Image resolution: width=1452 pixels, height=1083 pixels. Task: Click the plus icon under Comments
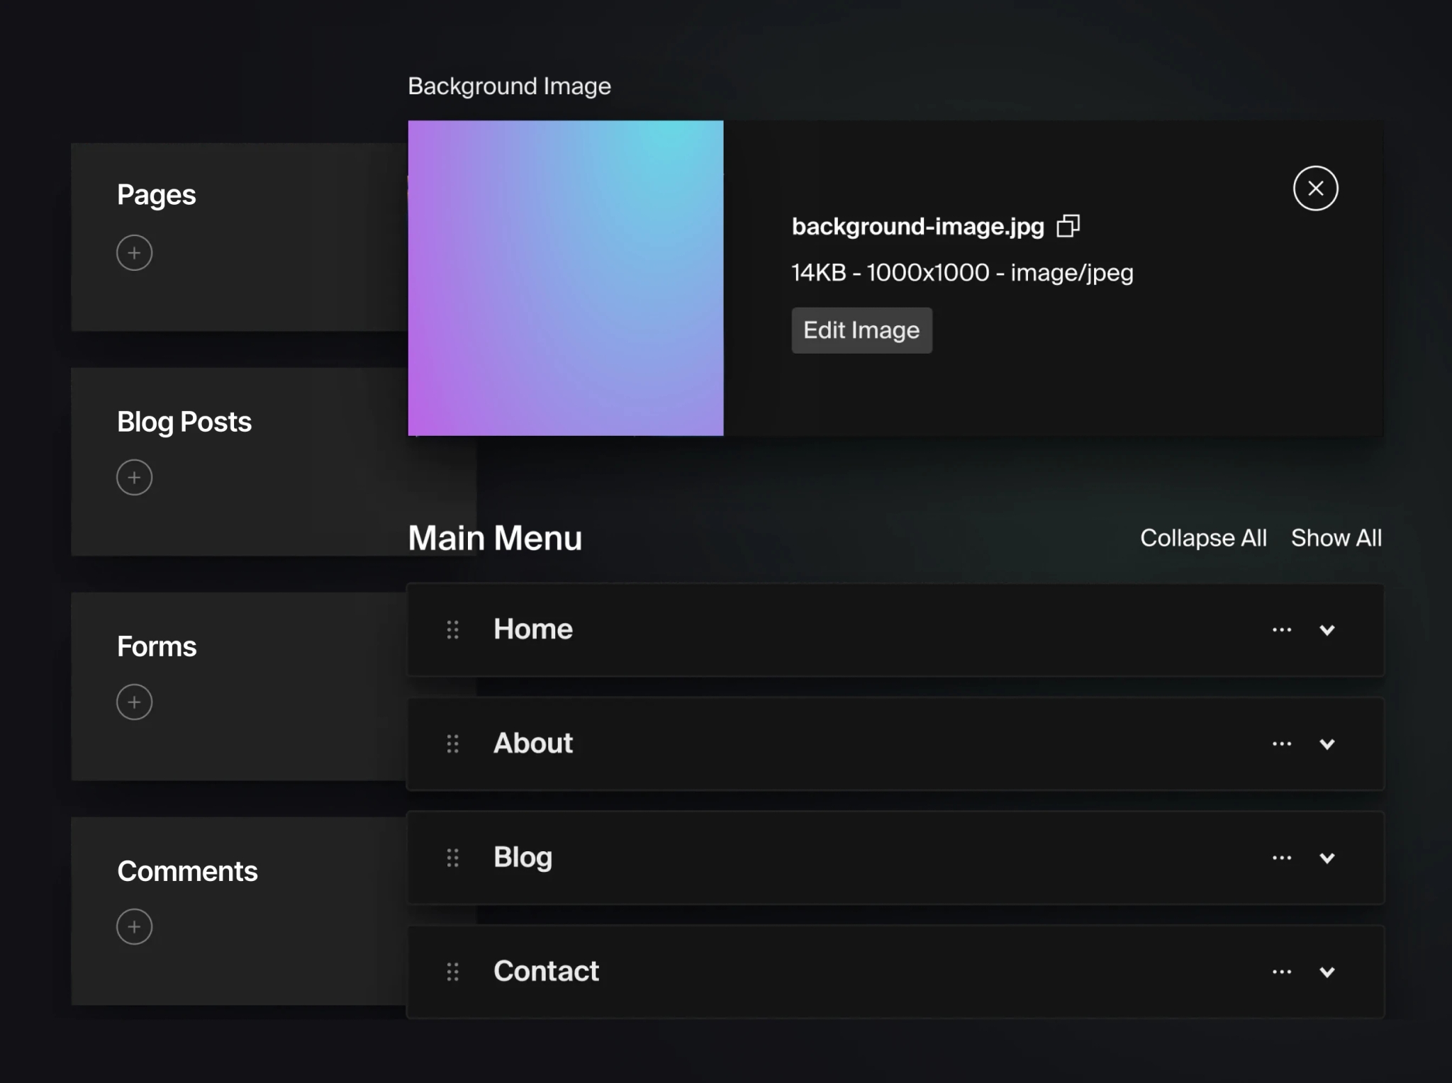click(134, 927)
